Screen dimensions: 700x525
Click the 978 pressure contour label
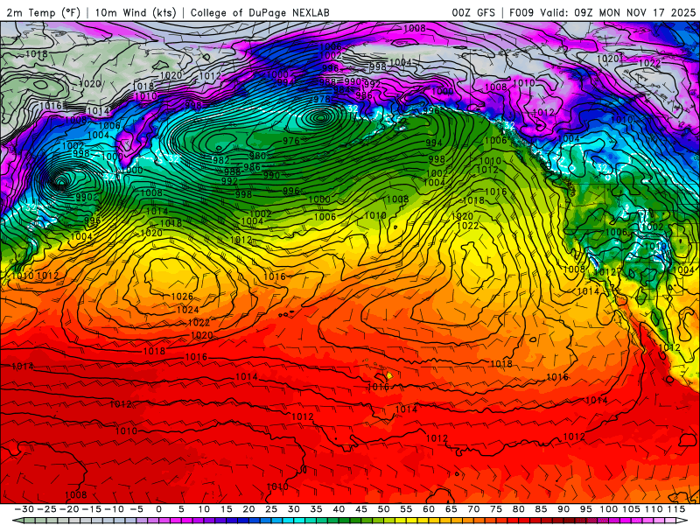point(322,99)
